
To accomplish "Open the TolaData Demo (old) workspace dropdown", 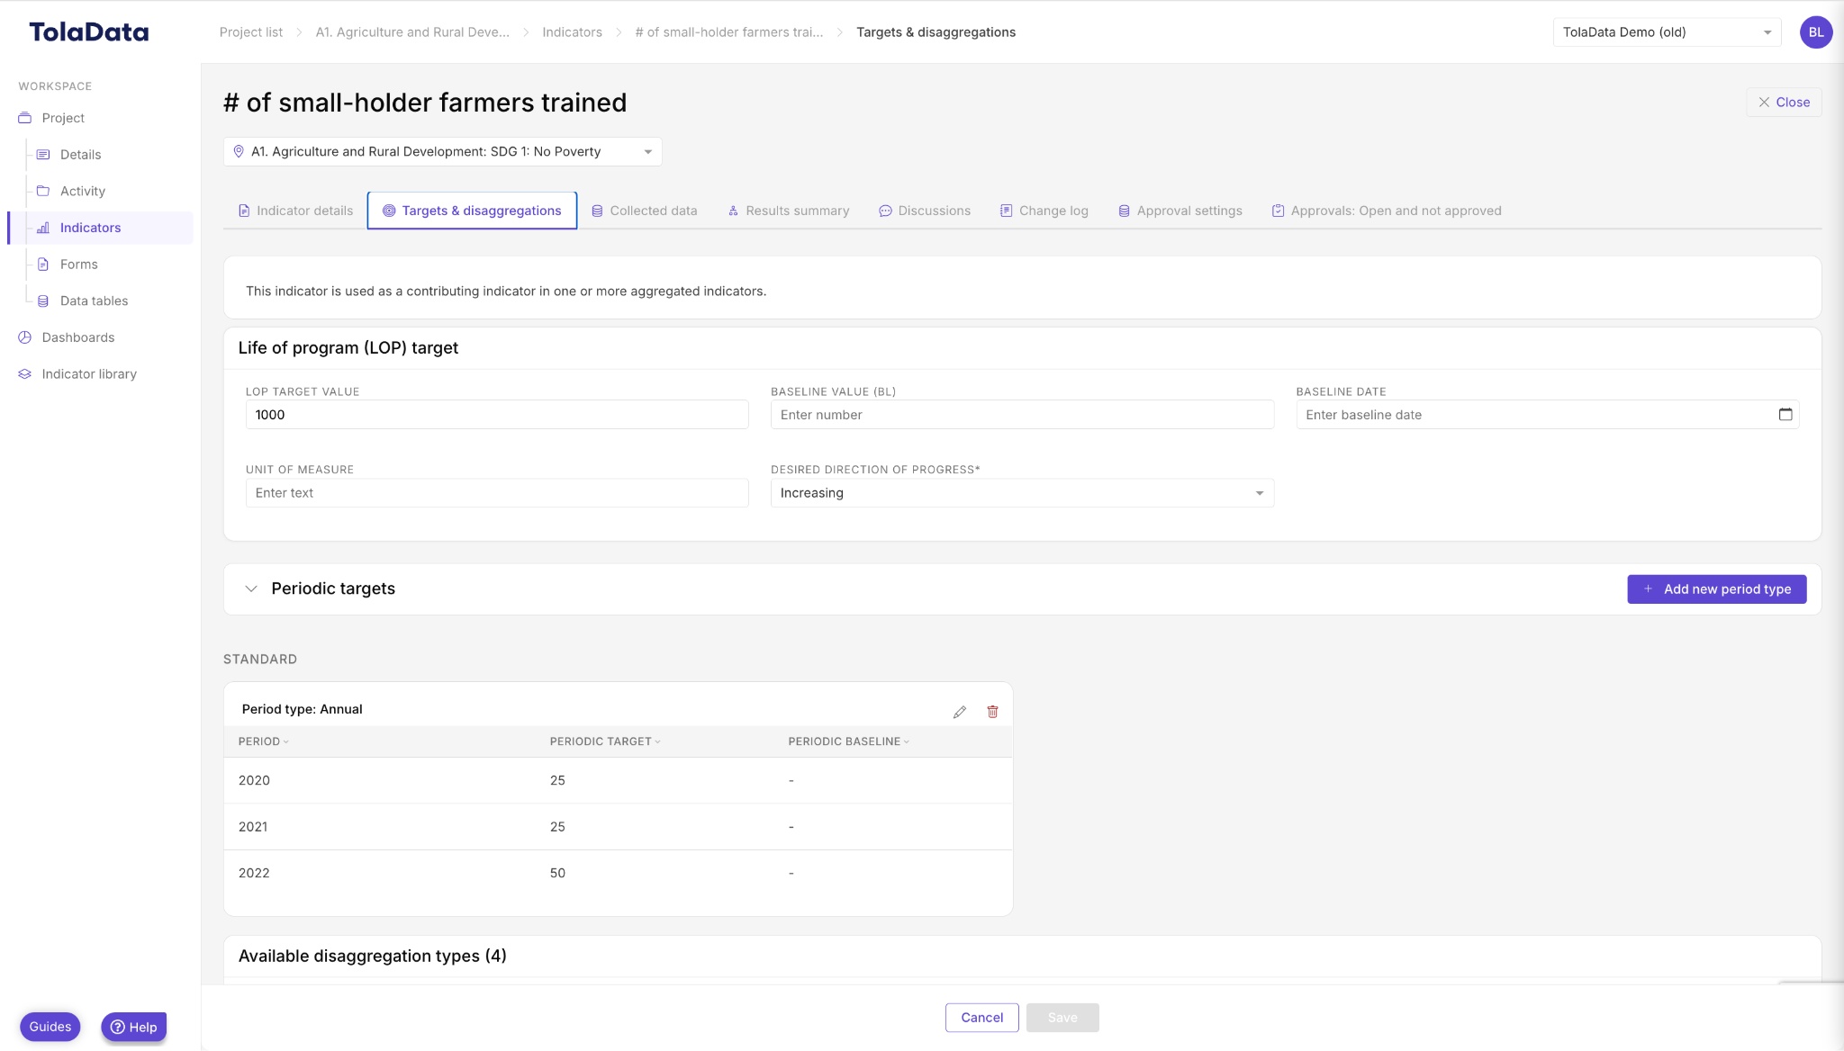I will coord(1667,32).
